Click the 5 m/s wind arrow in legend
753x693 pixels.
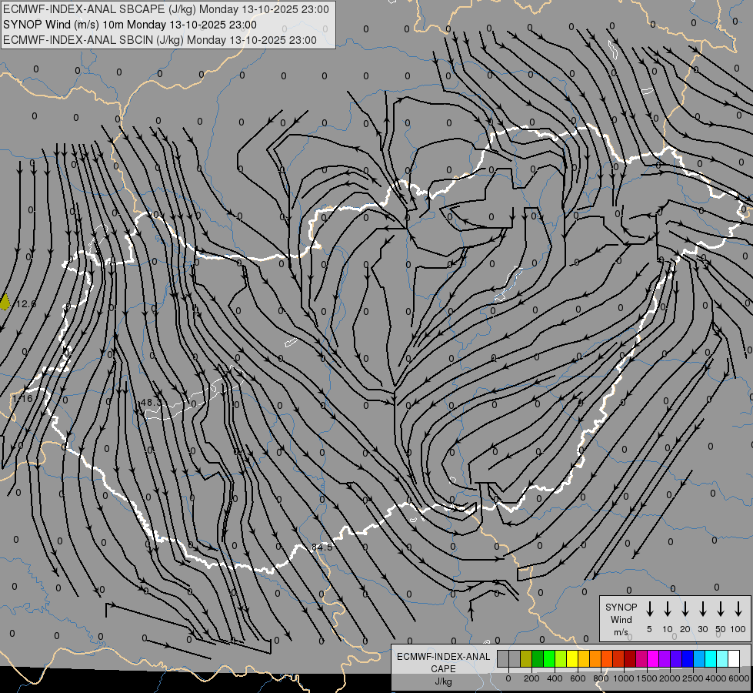(x=649, y=609)
